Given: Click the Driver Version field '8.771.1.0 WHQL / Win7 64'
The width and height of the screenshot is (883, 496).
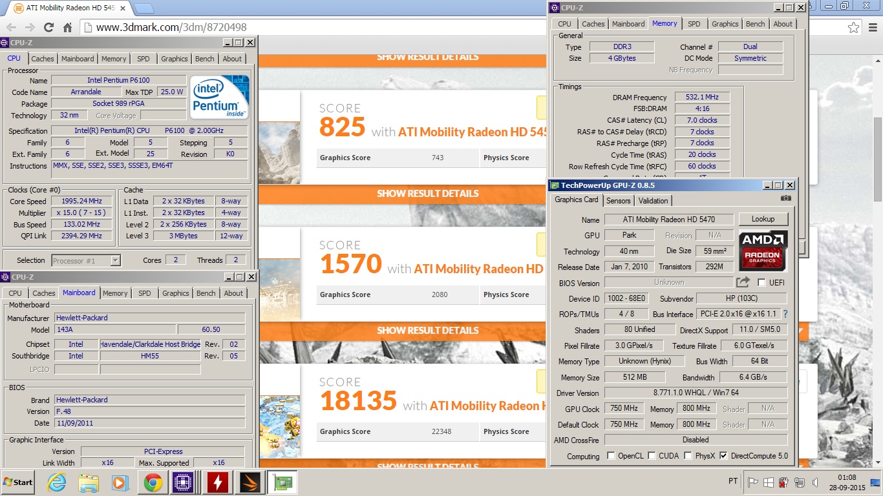Looking at the screenshot, I should pos(696,393).
